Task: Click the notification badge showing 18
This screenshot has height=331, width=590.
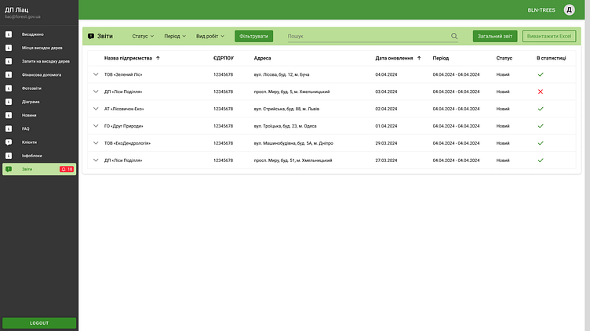Action: [x=67, y=169]
